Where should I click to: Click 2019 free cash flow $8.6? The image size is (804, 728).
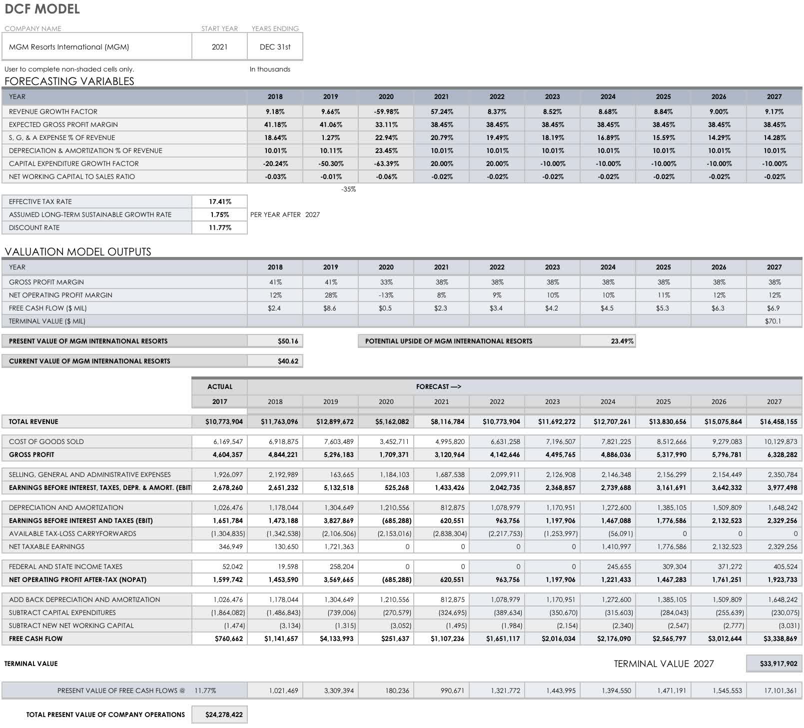pyautogui.click(x=330, y=308)
